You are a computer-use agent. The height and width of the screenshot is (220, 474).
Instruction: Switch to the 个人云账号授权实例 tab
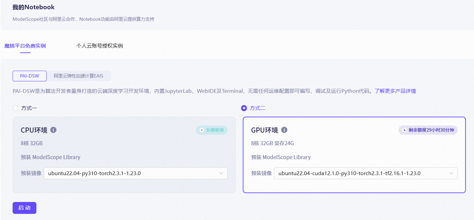[99, 46]
